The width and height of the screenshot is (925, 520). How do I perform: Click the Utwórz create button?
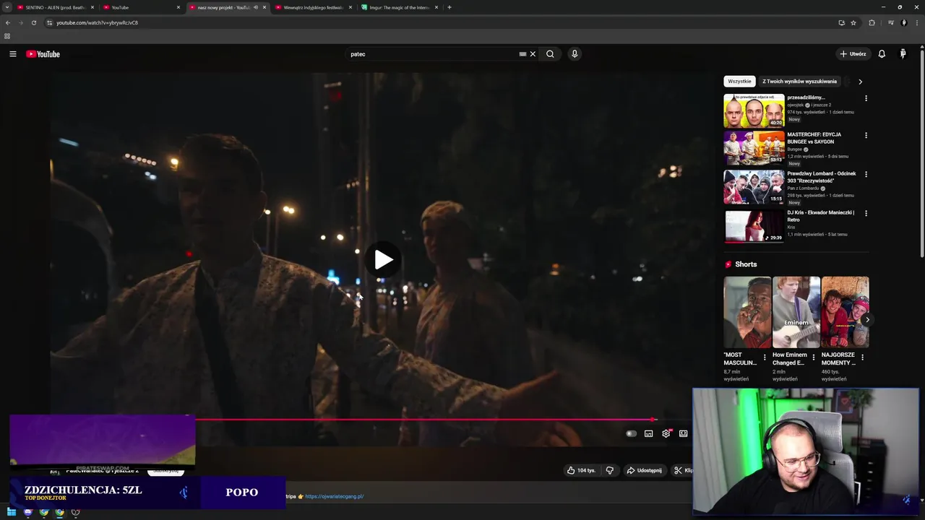(853, 54)
